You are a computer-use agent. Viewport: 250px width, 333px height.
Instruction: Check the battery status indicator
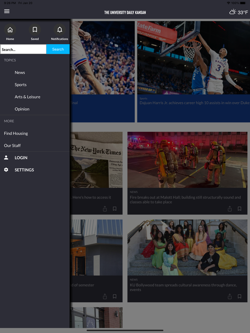coord(243,3)
